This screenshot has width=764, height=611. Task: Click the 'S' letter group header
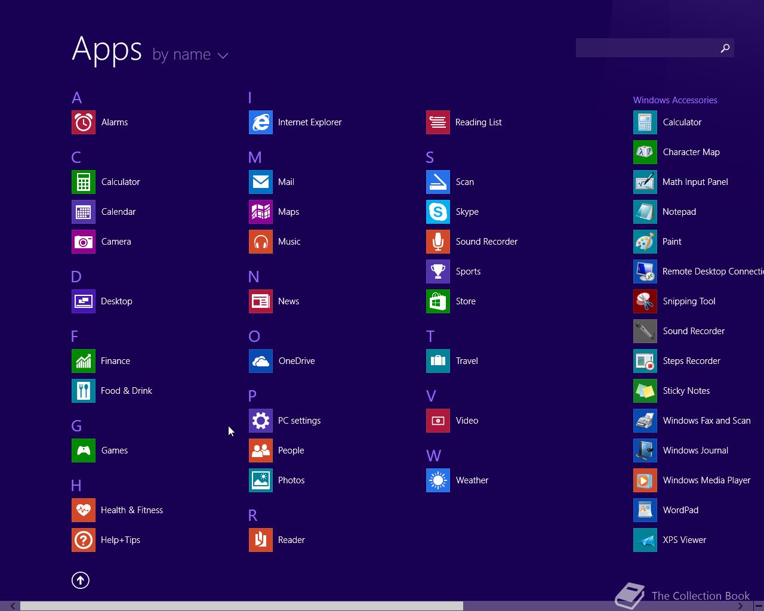point(430,158)
